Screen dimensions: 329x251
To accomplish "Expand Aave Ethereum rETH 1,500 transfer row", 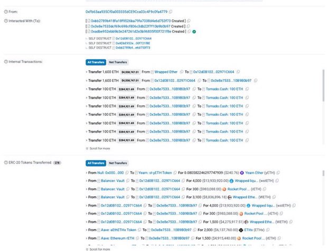I will pyautogui.click(x=87, y=238).
